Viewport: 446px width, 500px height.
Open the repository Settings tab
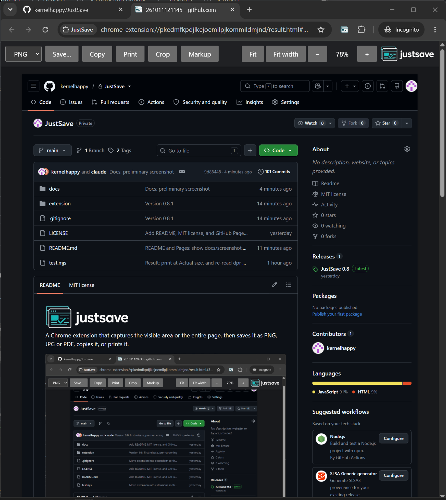(x=286, y=102)
